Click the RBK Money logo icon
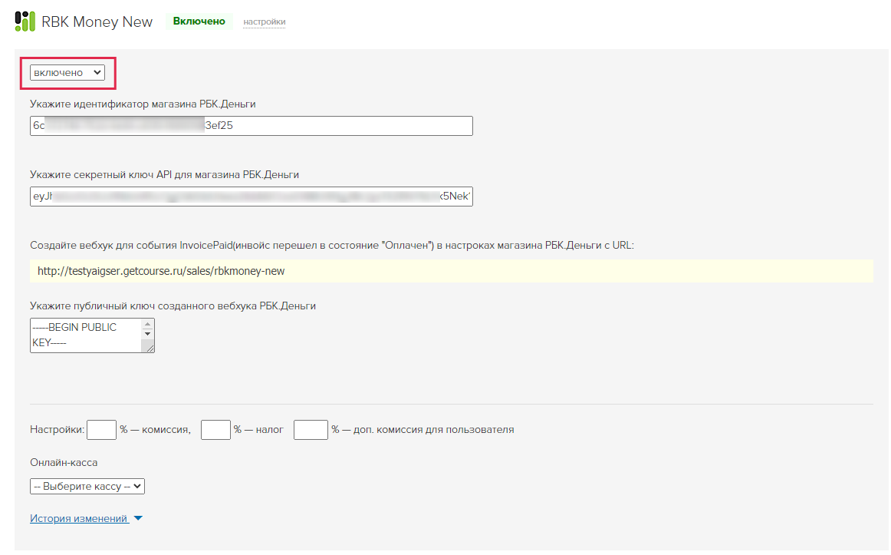 (x=25, y=21)
